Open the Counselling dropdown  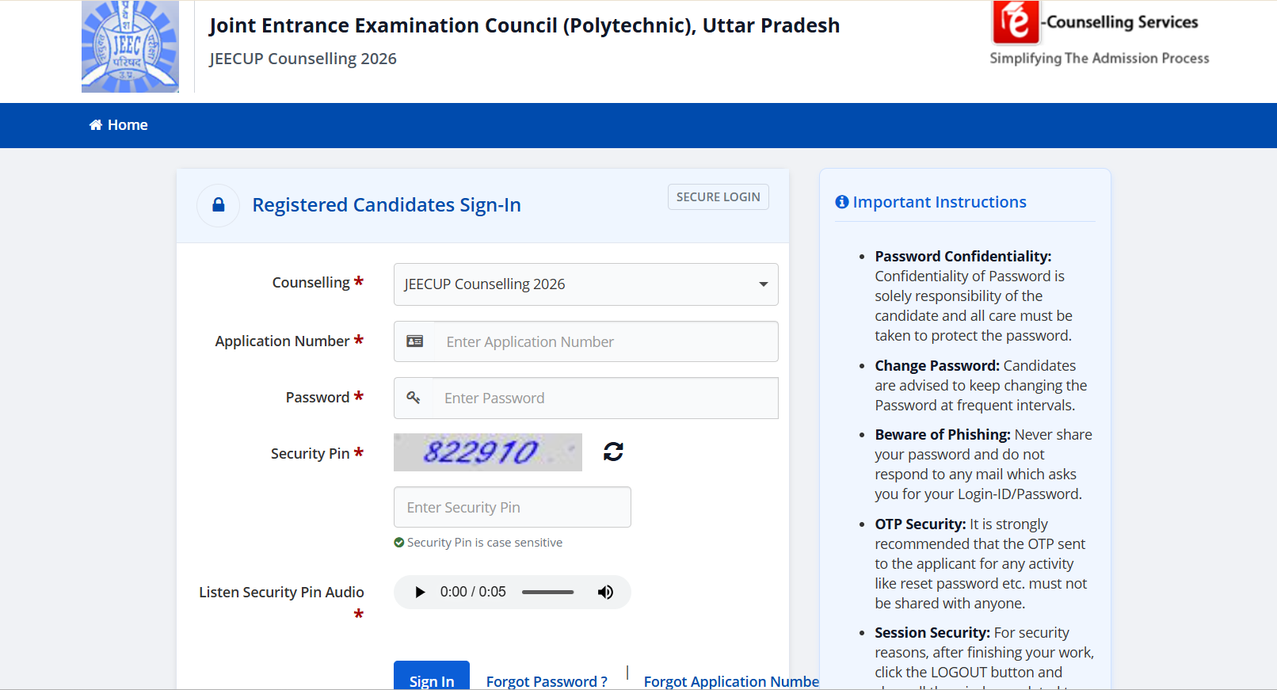586,284
